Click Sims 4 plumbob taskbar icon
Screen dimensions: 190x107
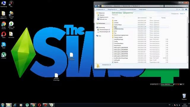[52, 105]
